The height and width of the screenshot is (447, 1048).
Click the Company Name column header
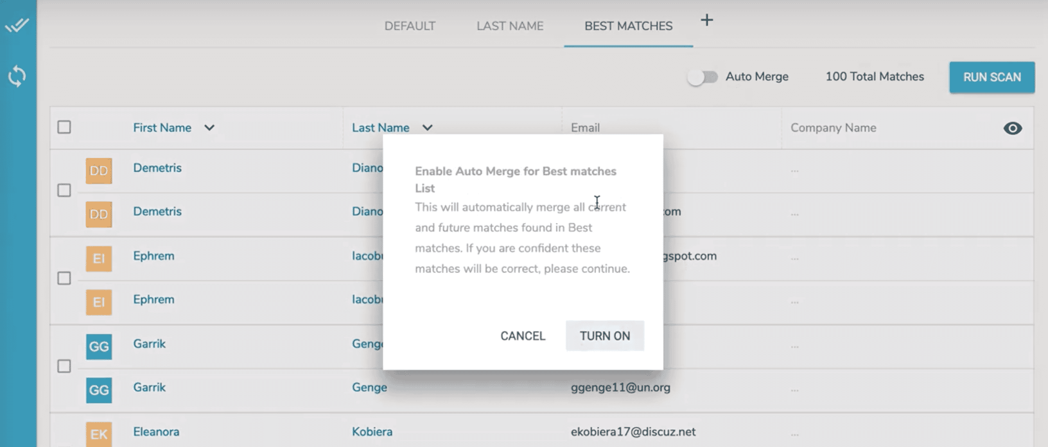point(833,128)
